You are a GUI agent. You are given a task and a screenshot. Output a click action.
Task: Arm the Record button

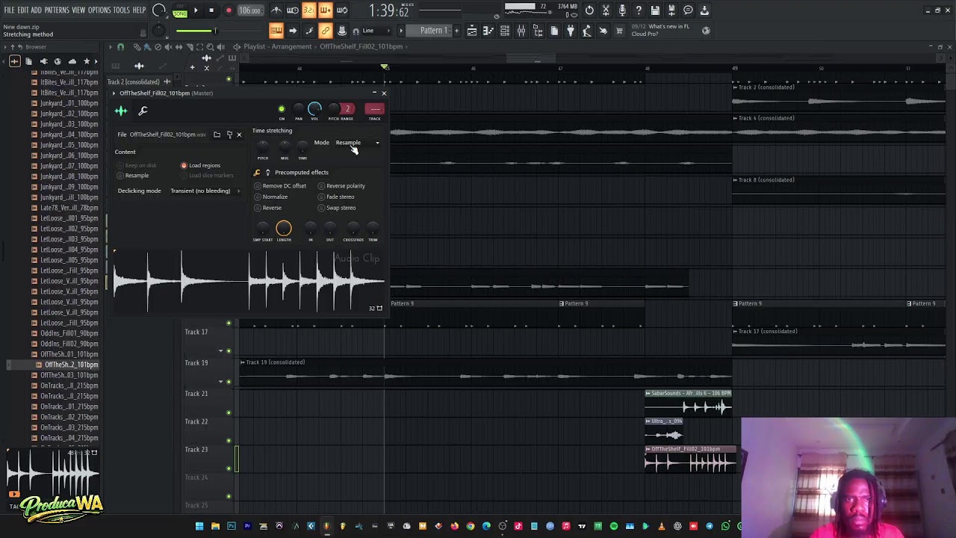click(229, 10)
